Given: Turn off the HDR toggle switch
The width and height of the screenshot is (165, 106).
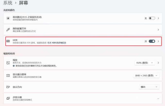Looking at the screenshot, I should click(x=152, y=41).
